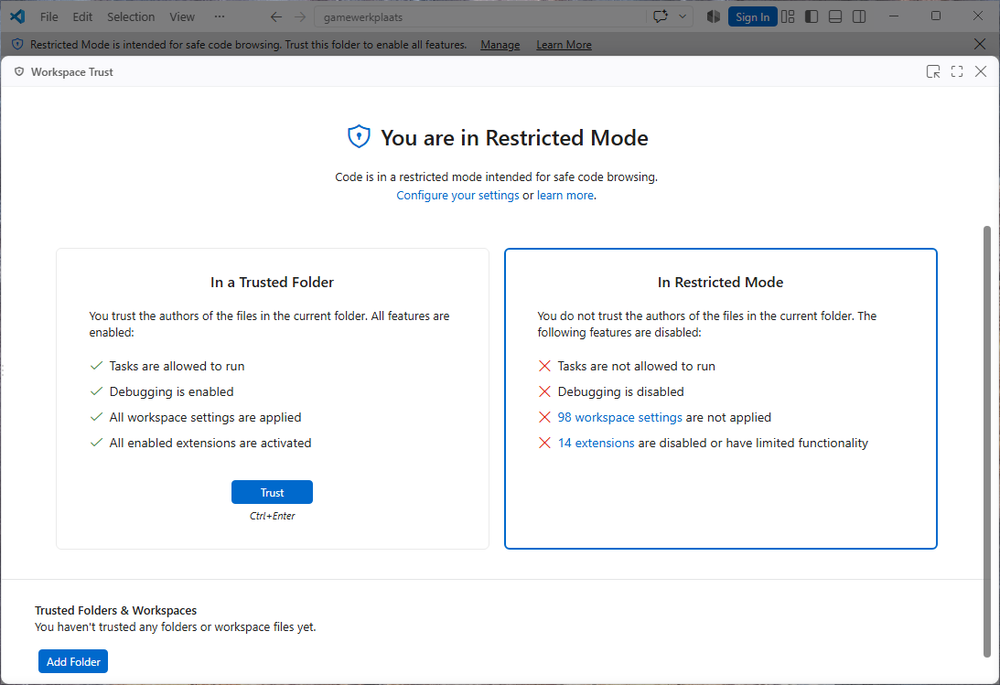
Task: Click the shield icon in Restricted Mode banner
Action: (x=18, y=45)
